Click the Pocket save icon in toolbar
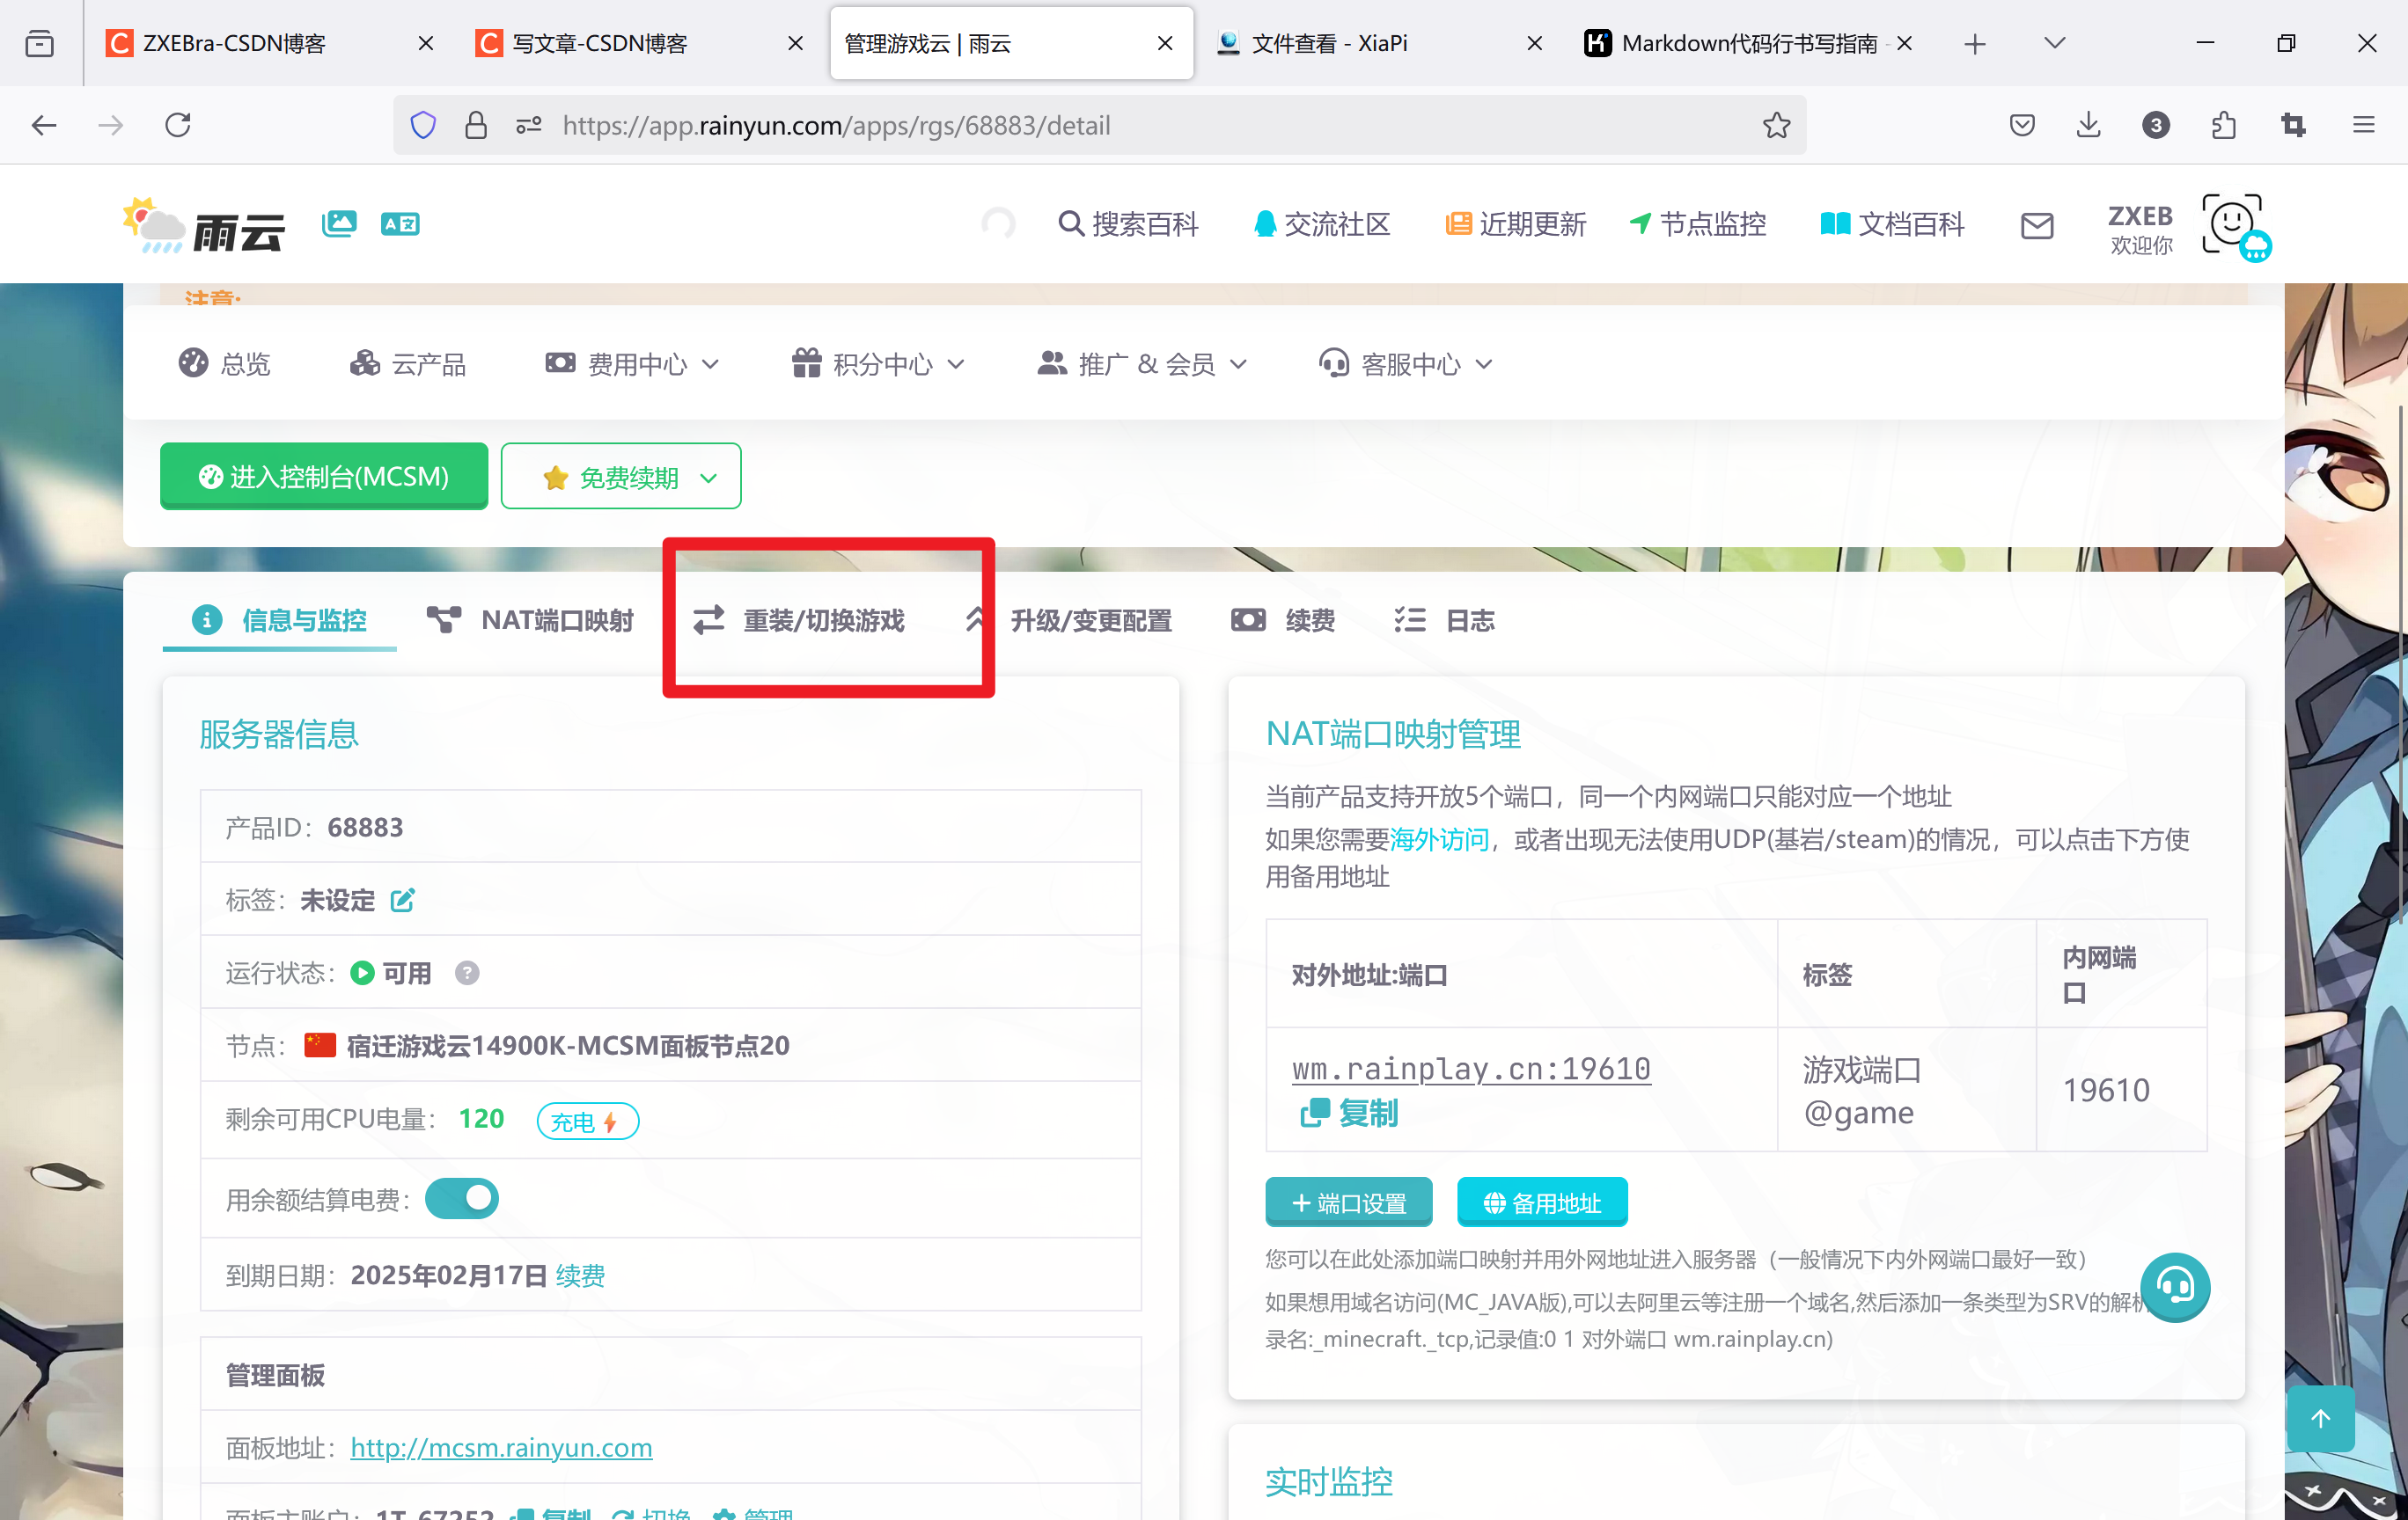The width and height of the screenshot is (2408, 1520). click(x=2022, y=125)
